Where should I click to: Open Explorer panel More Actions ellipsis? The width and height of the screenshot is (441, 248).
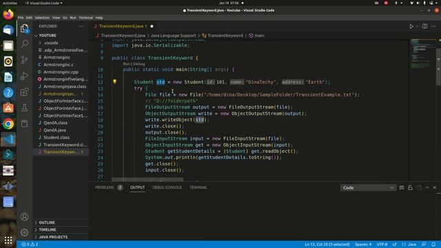(81, 26)
